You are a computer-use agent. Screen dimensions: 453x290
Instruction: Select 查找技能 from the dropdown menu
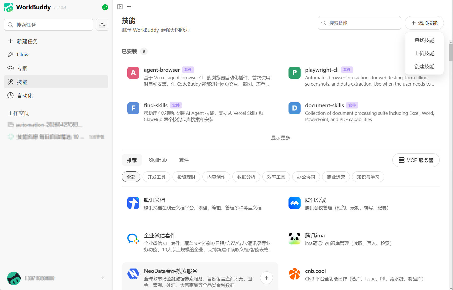424,40
